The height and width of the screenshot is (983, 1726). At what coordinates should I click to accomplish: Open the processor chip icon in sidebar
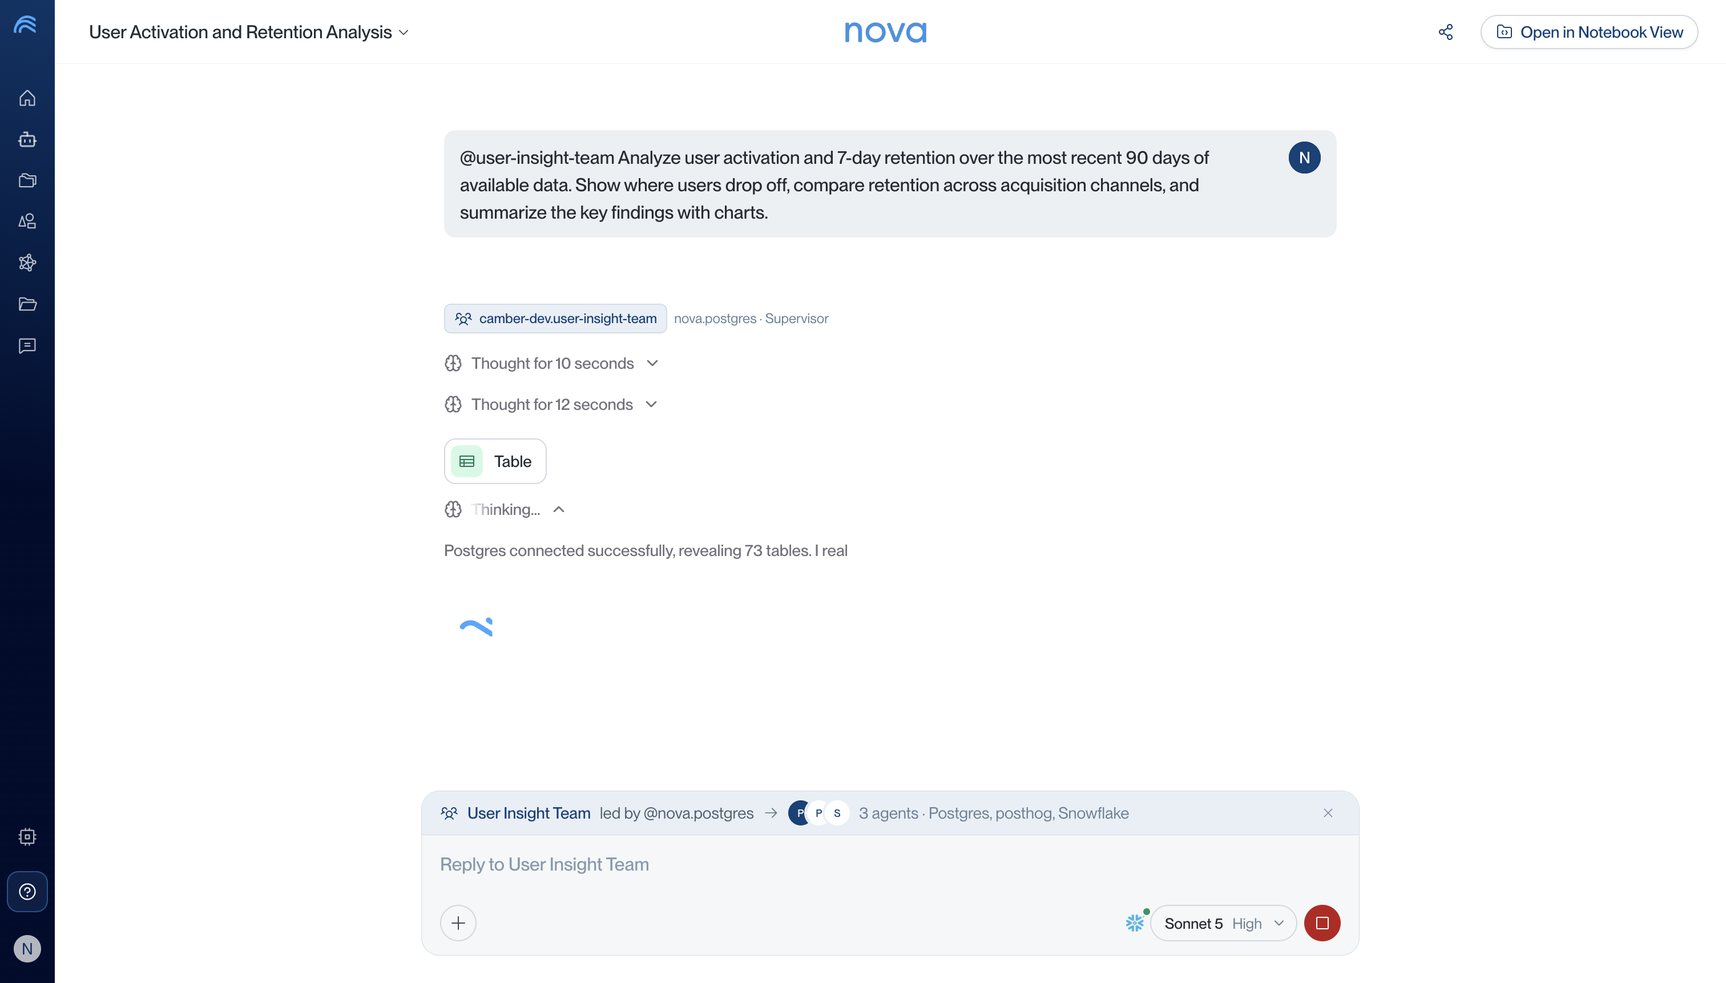[27, 836]
